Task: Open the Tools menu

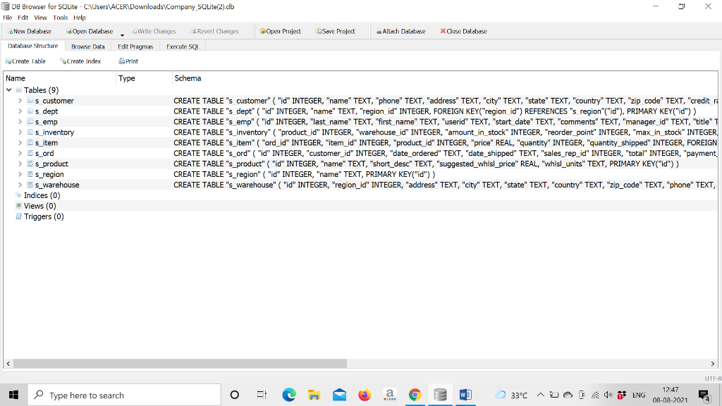Action: 60,18
